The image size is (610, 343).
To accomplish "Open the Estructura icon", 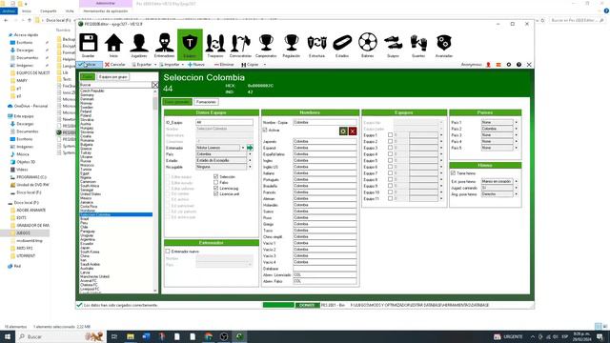I will (x=316, y=43).
